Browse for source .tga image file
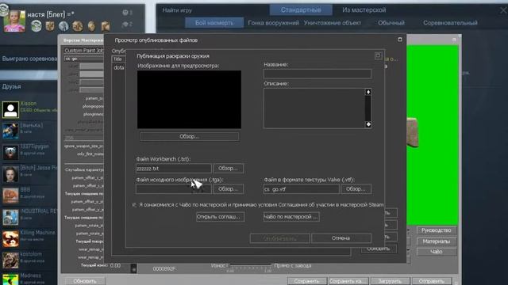Screen dimensions: 508x285 [x=228, y=188]
